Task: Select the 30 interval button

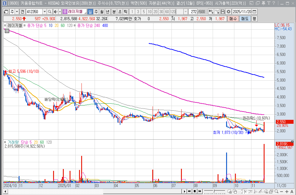Action: 161,12
